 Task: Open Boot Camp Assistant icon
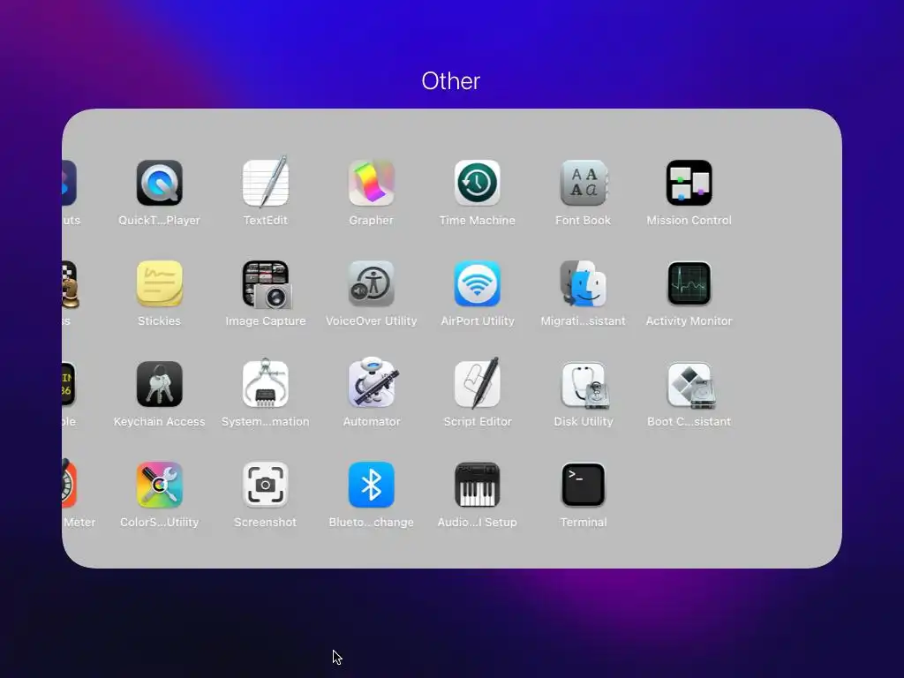[690, 385]
